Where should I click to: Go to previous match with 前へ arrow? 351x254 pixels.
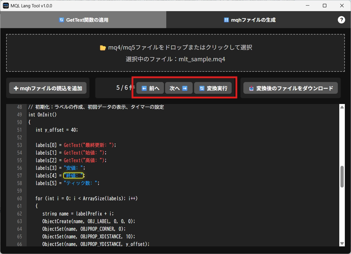tap(150, 88)
